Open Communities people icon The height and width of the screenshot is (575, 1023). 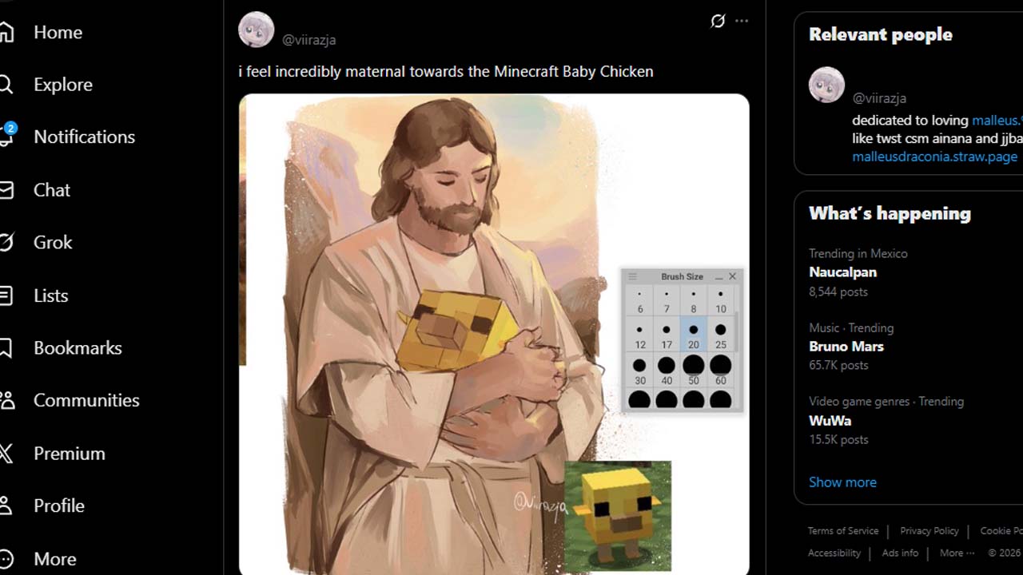point(6,400)
